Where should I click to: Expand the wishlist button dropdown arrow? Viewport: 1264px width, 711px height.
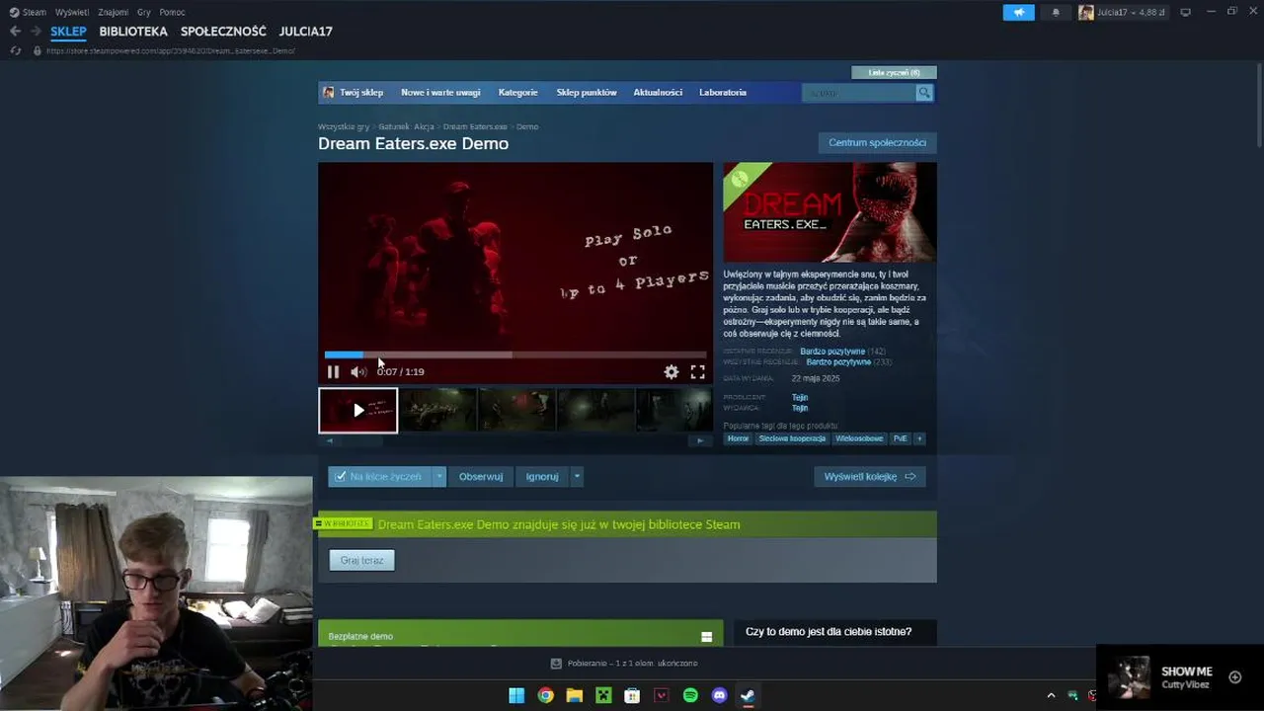point(439,476)
